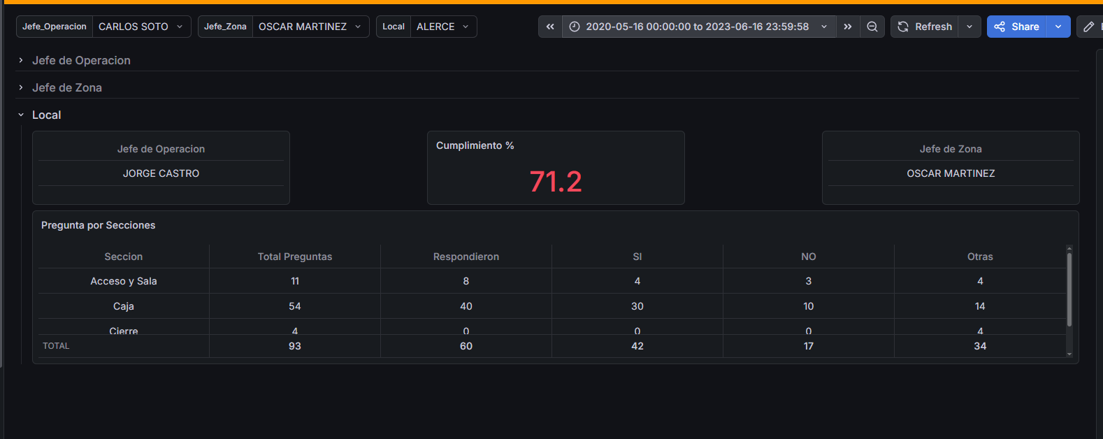Shift time range backward with double-left arrow
This screenshot has width=1103, height=439.
[x=550, y=27]
